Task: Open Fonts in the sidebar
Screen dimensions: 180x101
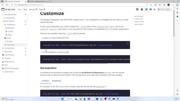Action: coord(9,38)
